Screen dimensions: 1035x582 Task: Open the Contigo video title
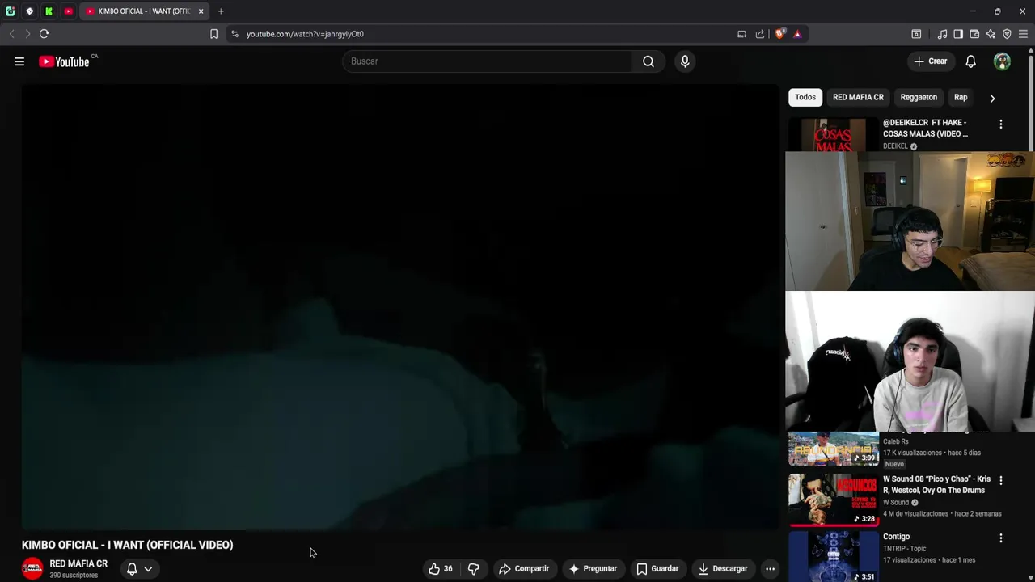[x=896, y=537]
